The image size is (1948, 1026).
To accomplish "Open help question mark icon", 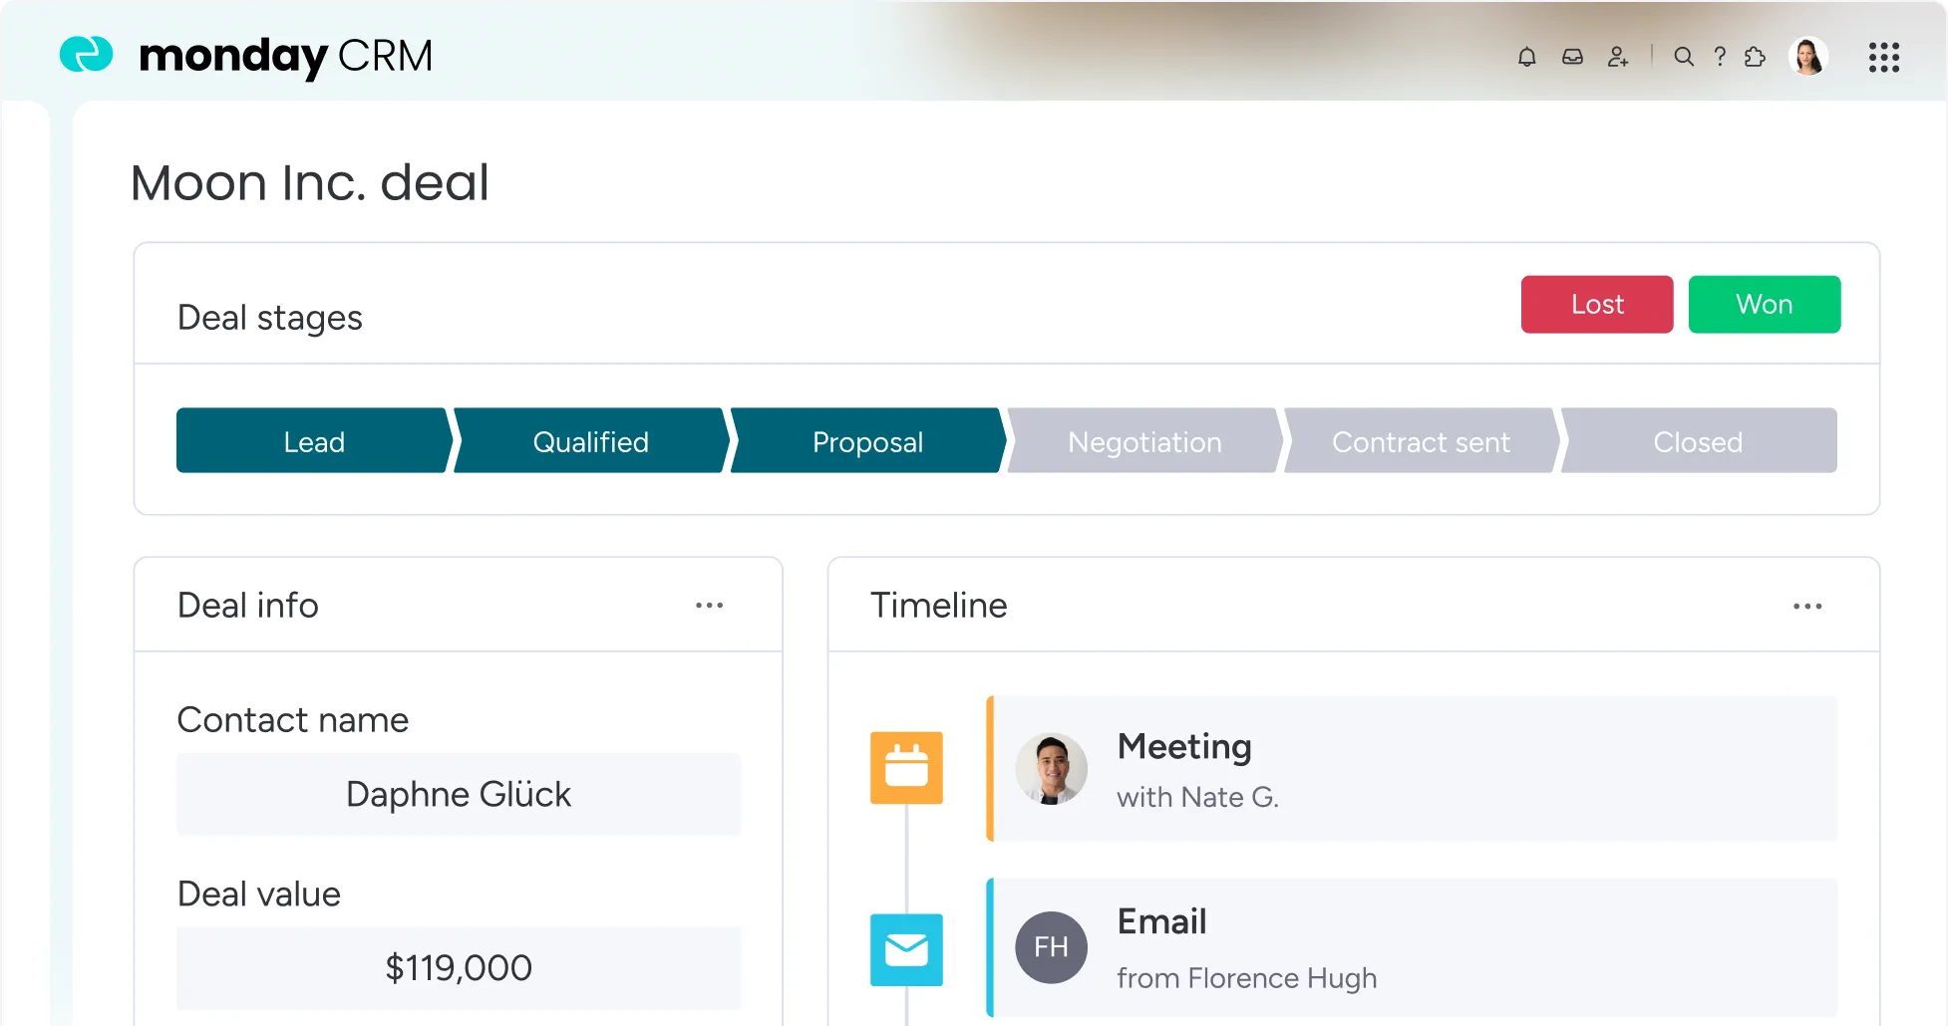I will 1720,57.
